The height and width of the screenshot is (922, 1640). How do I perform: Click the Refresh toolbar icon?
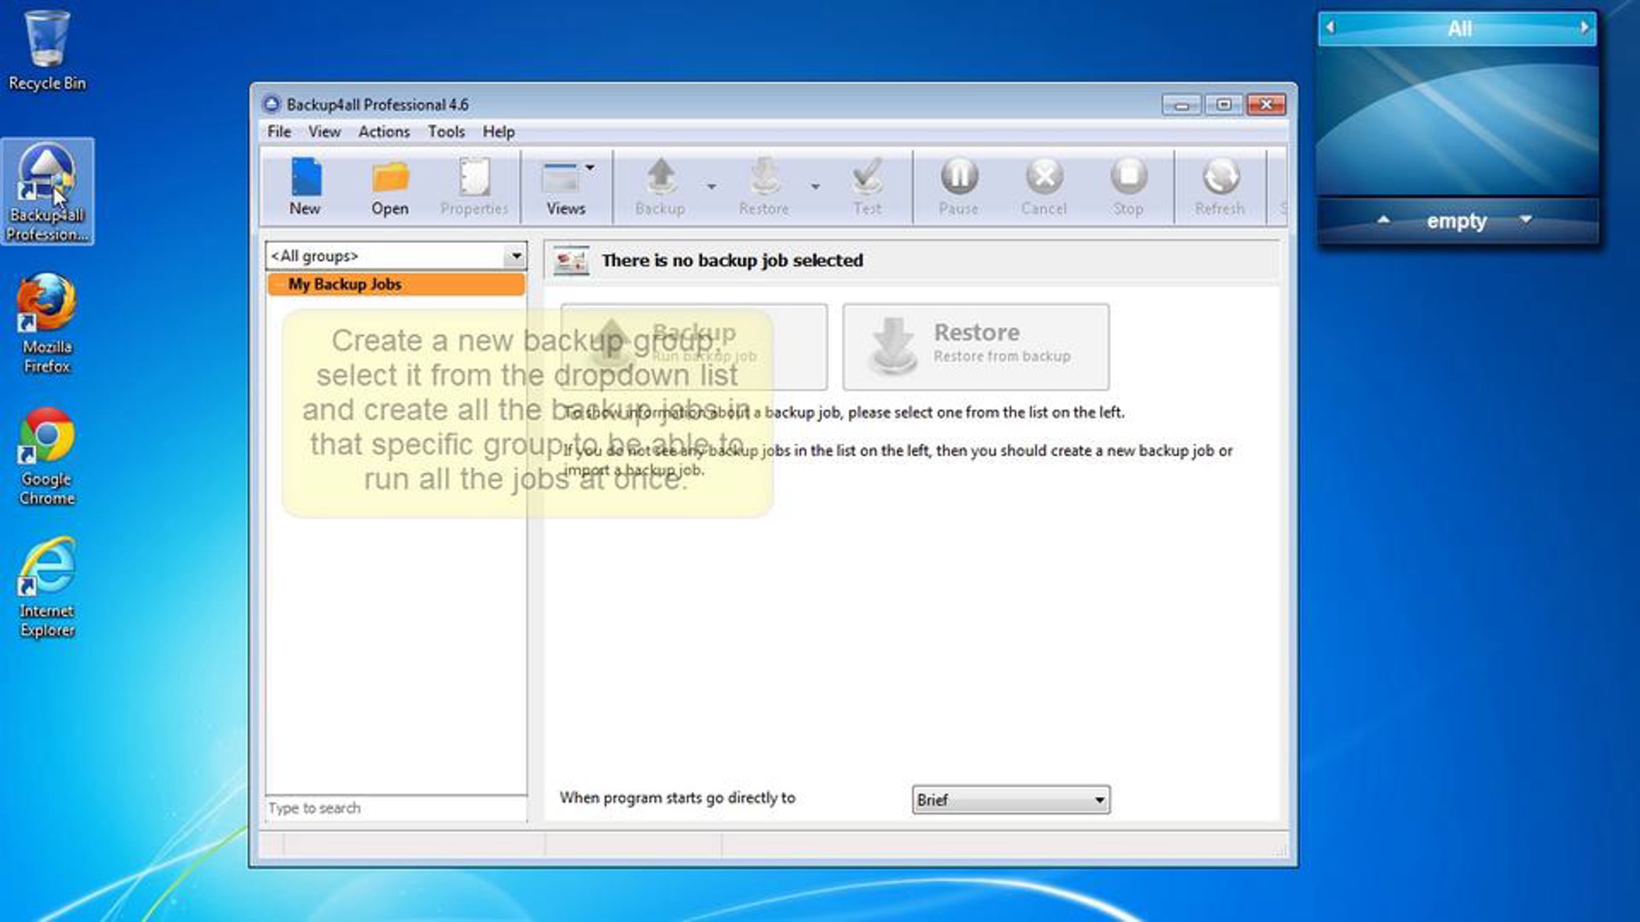tap(1220, 178)
